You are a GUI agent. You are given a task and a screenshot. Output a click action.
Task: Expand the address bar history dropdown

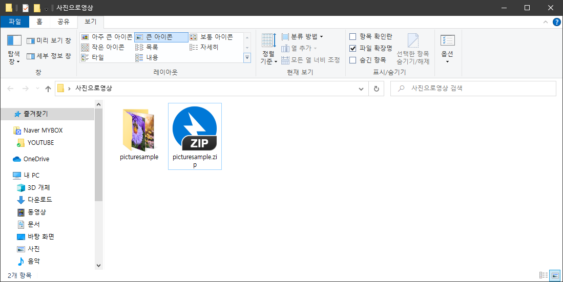click(x=361, y=89)
